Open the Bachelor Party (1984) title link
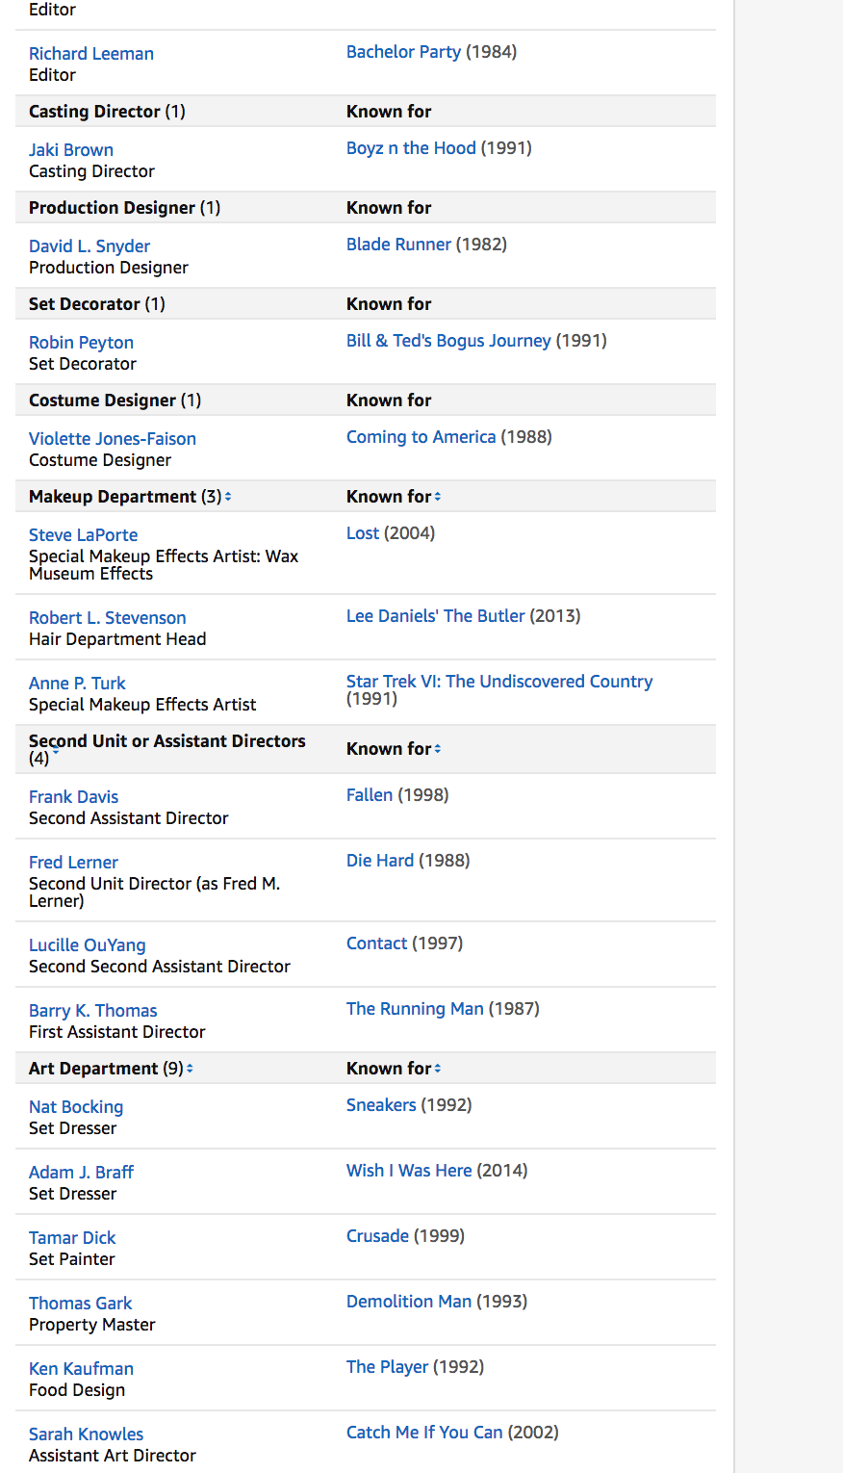This screenshot has height=1473, width=843. [x=403, y=52]
